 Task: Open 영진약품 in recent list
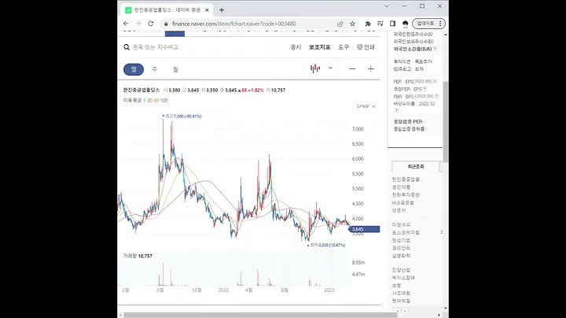click(402, 187)
